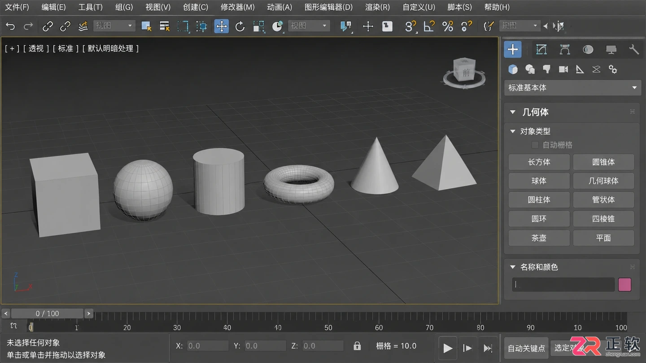The width and height of the screenshot is (646, 363).
Task: Click the 茶壶 create button
Action: [x=539, y=238]
